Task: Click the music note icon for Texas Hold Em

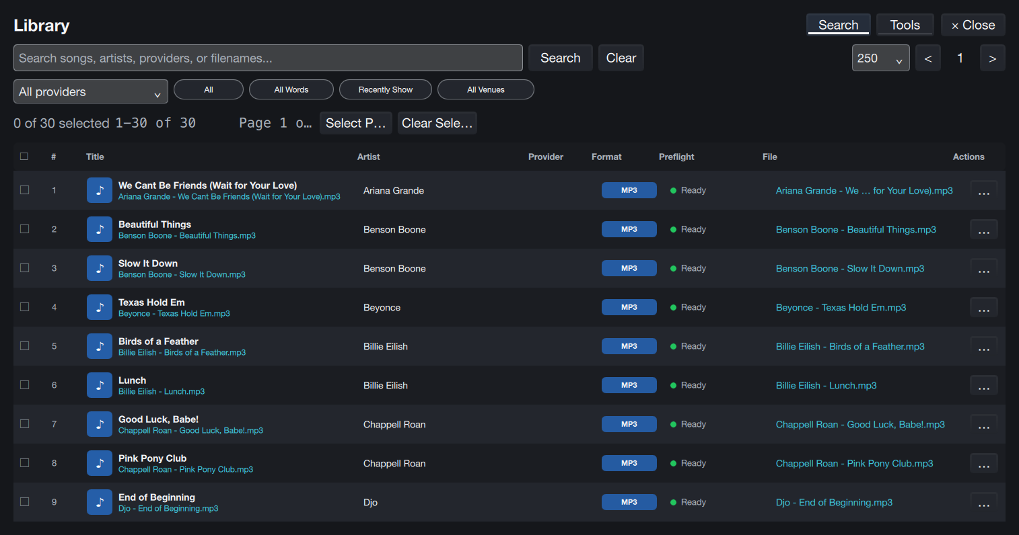Action: (x=100, y=307)
